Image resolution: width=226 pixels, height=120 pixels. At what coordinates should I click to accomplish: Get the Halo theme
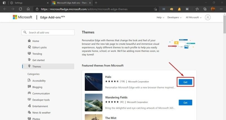(185, 82)
